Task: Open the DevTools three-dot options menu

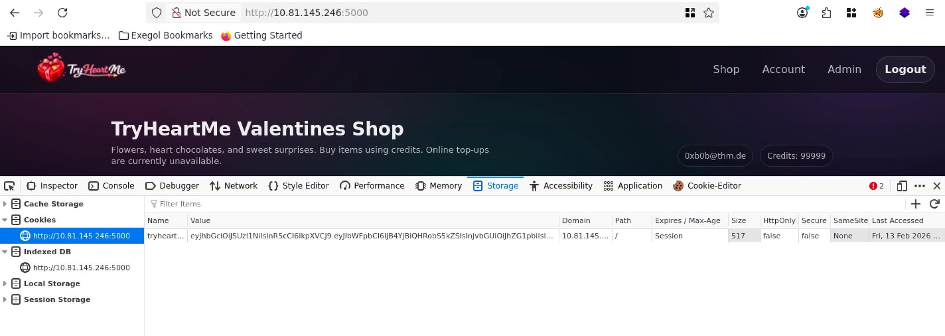Action: tap(920, 186)
